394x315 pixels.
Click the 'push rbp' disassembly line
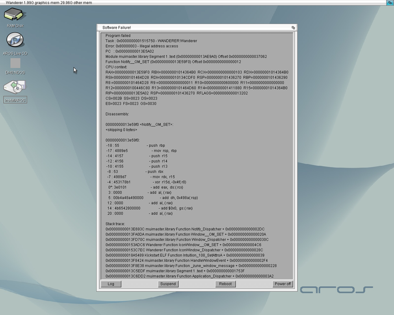[136, 145]
